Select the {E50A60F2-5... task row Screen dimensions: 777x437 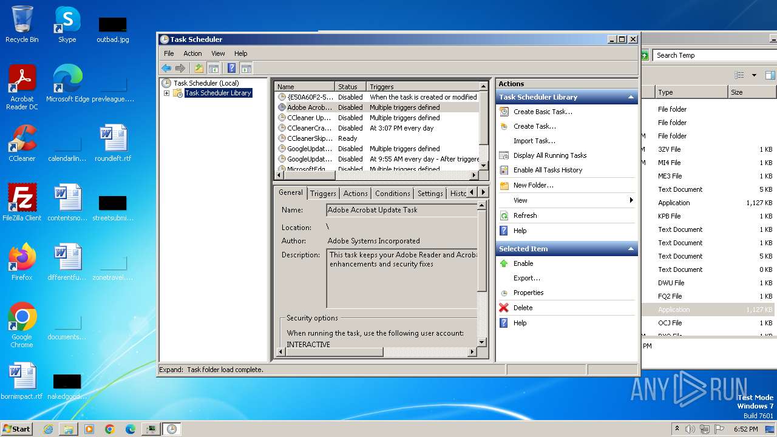pyautogui.click(x=377, y=97)
